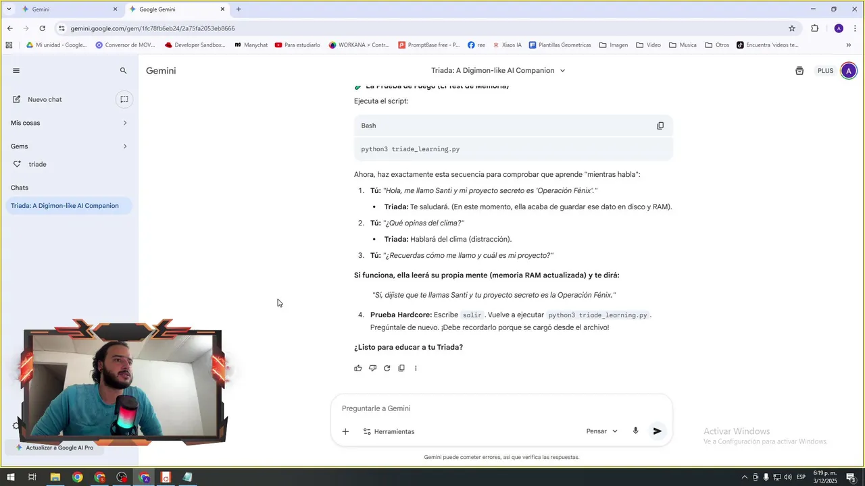View site information icon in address bar
Image resolution: width=865 pixels, height=486 pixels.
(x=61, y=28)
